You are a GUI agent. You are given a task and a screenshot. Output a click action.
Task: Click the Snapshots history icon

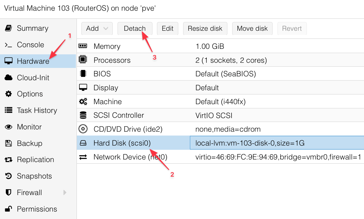9,176
